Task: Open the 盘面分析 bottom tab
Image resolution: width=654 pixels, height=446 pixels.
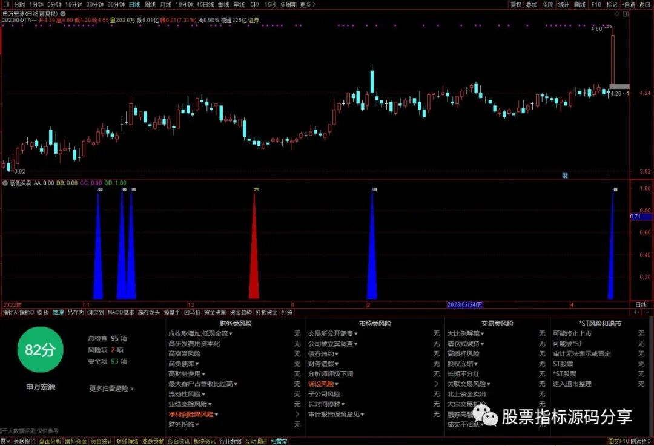Action: [x=50, y=441]
